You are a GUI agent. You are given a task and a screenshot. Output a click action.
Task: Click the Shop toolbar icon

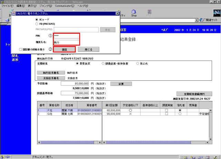[134, 13]
